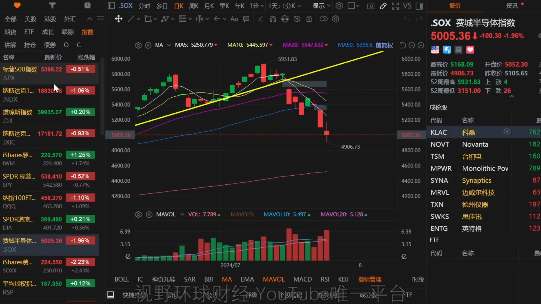Toggle 前复权 price adjustment

[x=384, y=45]
